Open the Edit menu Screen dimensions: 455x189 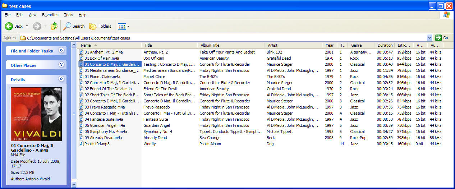(x=19, y=15)
